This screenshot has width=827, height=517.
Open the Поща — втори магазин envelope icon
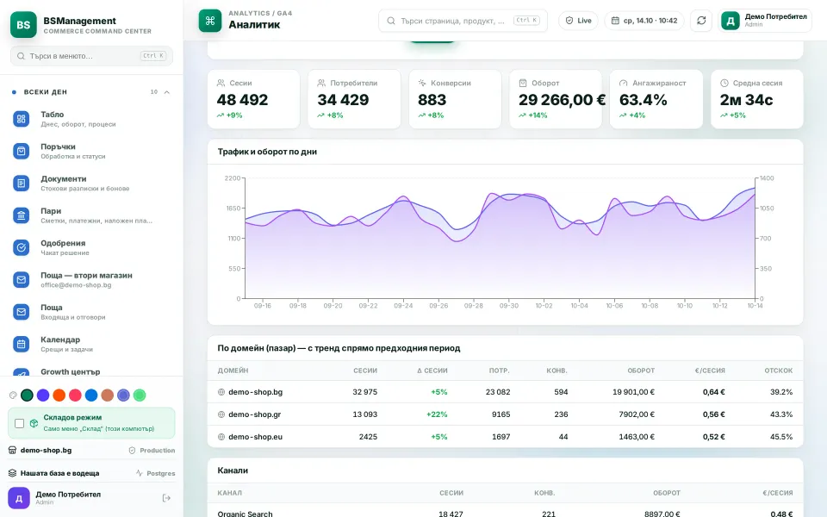click(x=21, y=279)
